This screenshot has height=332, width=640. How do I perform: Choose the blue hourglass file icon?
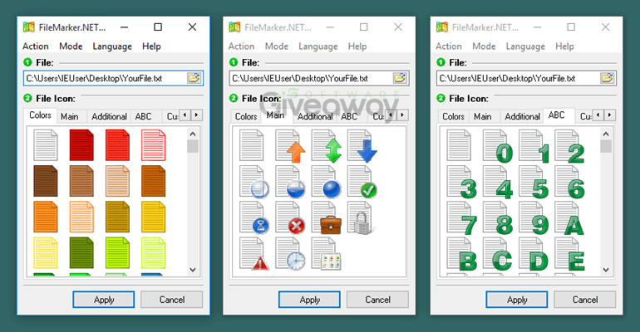tap(254, 217)
